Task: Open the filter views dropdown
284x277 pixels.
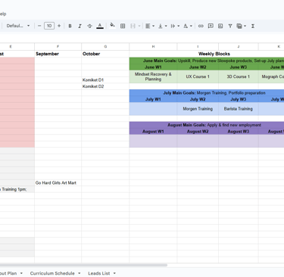Action: coord(241,26)
